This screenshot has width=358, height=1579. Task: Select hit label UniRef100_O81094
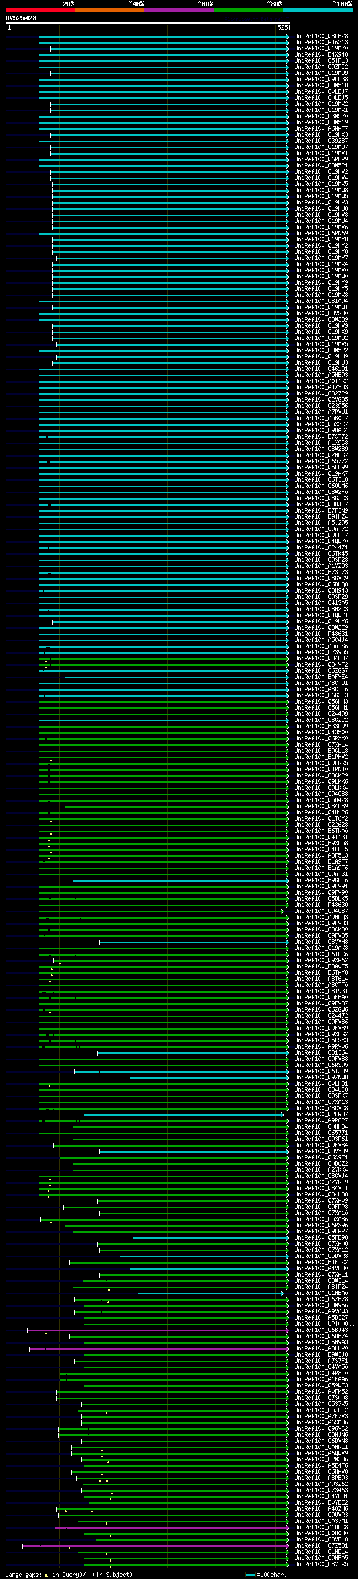[x=321, y=301]
